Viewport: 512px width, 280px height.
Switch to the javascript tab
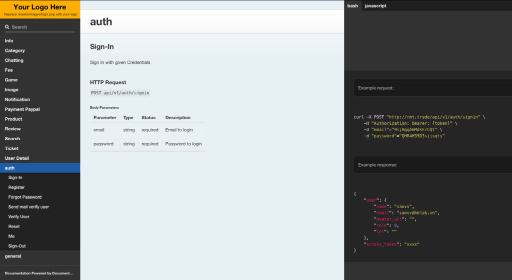coord(375,5)
